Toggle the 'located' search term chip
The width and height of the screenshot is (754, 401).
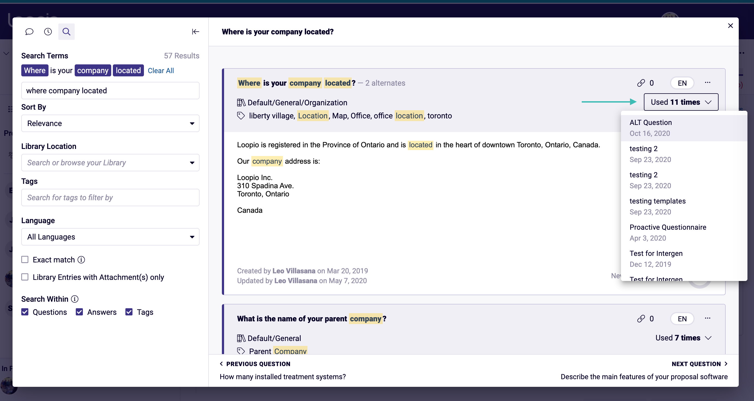(128, 71)
